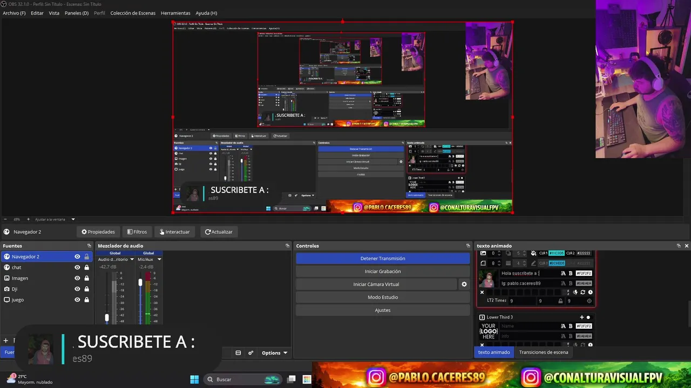Select the chat source row
Screen dimensions: 691x388
point(46,267)
